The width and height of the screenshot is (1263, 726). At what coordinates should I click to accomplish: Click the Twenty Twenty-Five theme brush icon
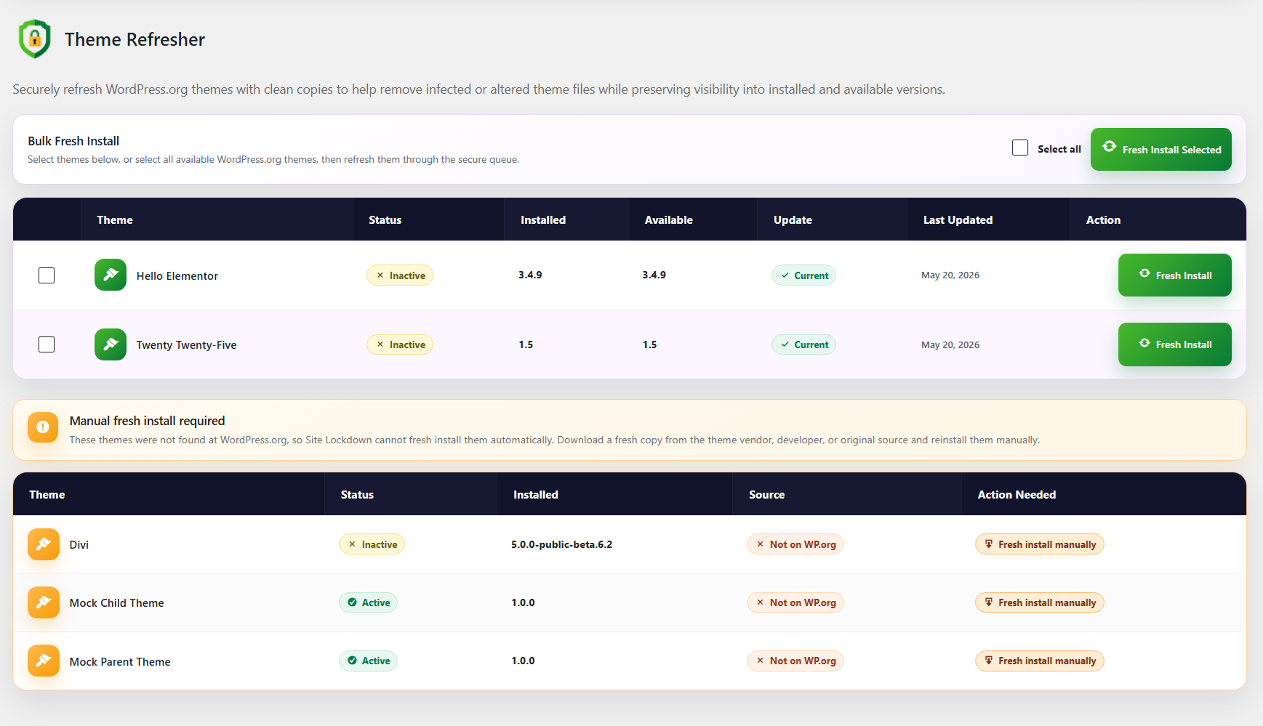click(111, 344)
